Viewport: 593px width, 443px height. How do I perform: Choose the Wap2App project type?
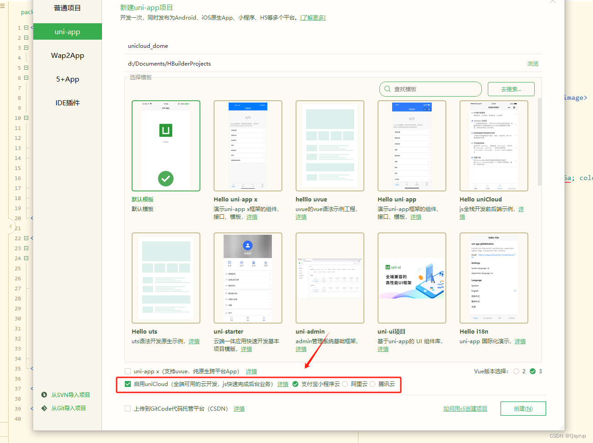coord(67,56)
